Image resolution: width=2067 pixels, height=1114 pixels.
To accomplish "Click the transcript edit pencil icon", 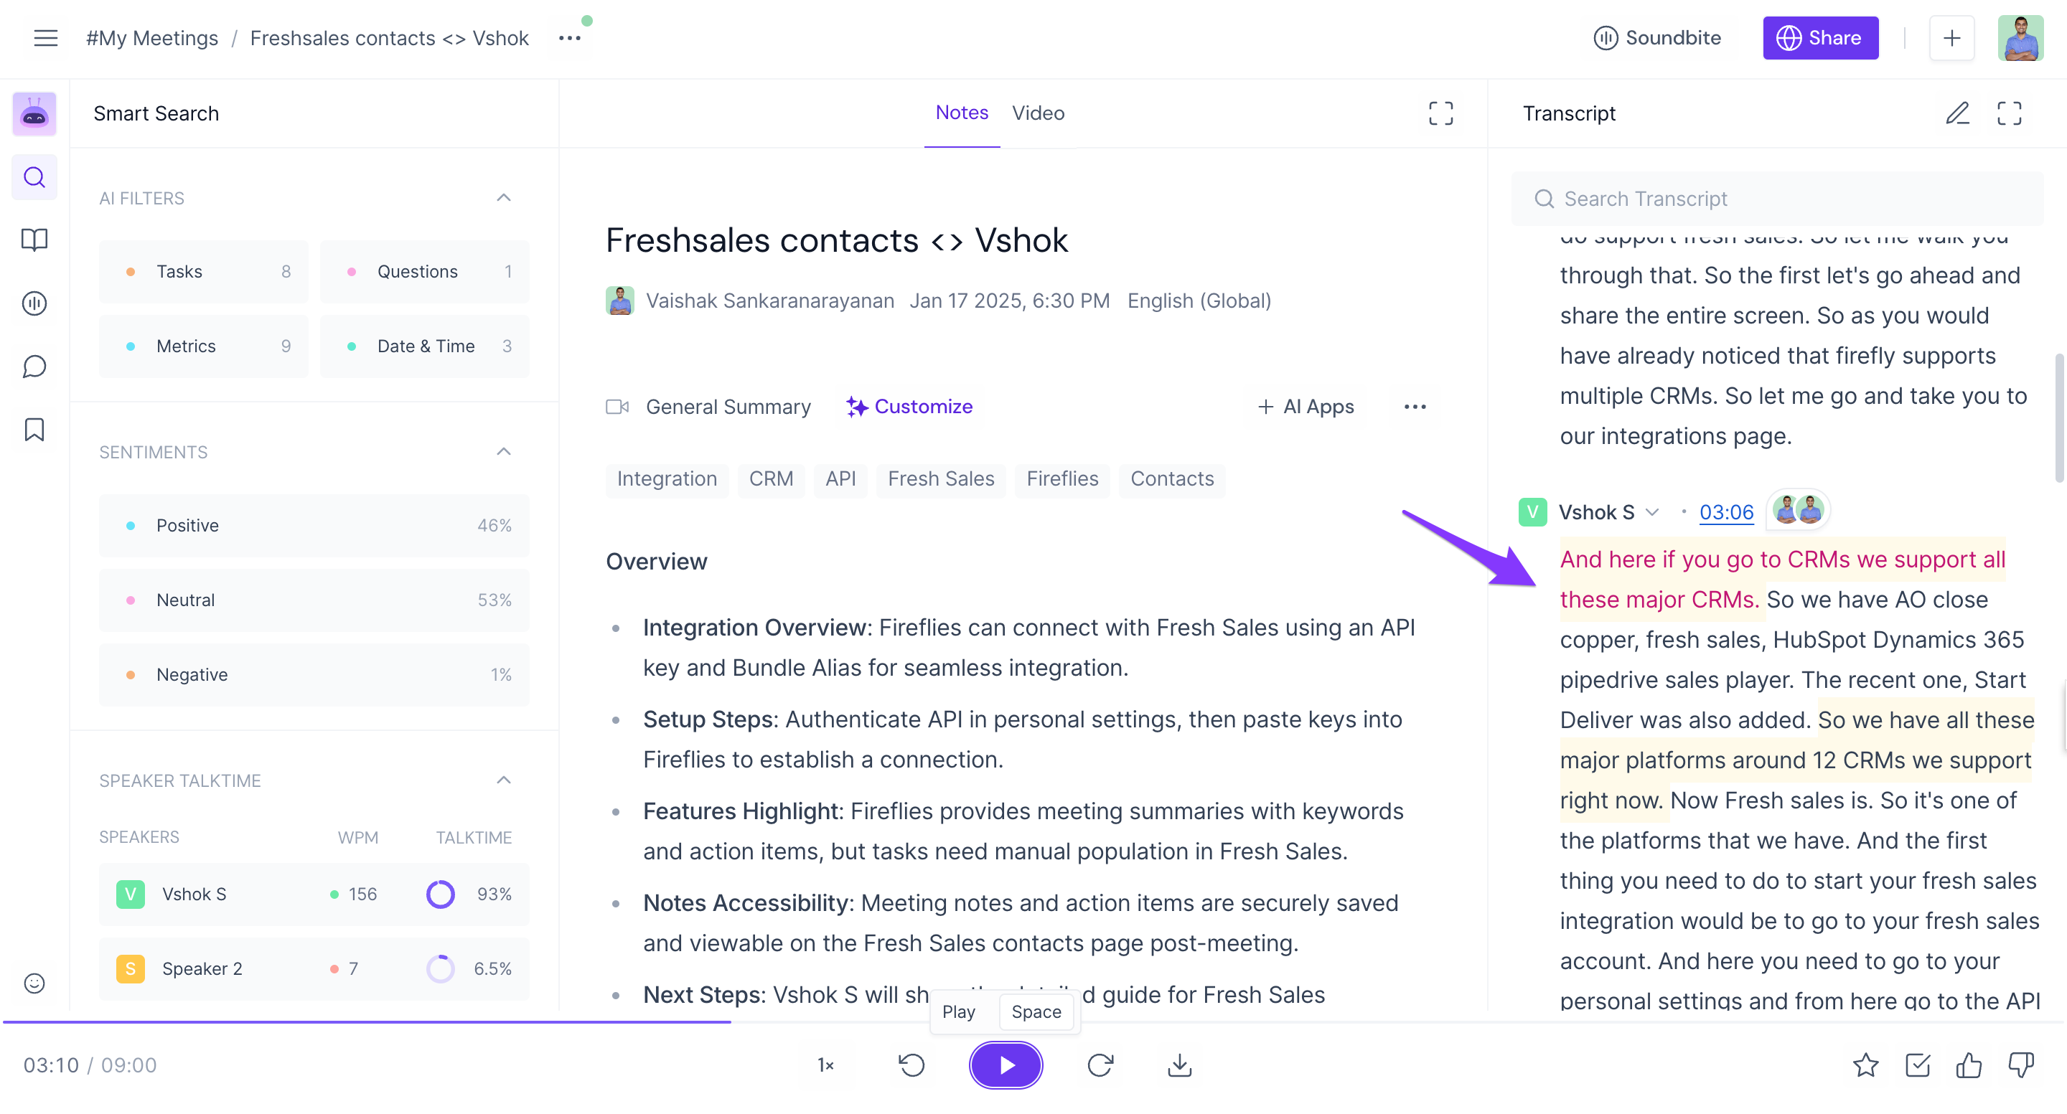I will click(x=1957, y=113).
